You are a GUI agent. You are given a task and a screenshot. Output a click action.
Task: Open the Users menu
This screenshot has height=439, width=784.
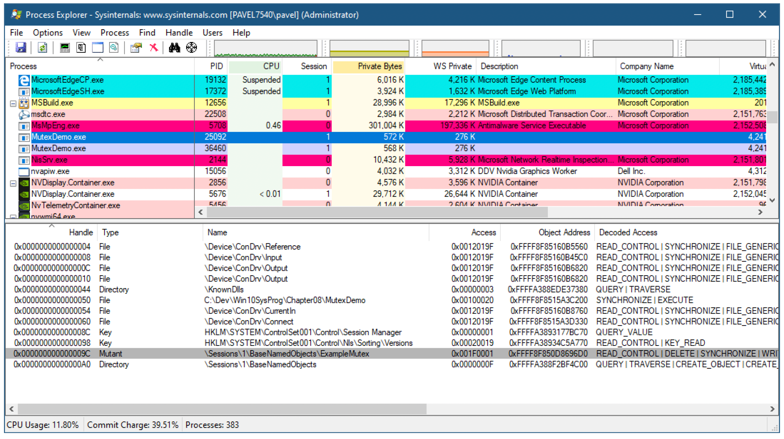pos(213,32)
